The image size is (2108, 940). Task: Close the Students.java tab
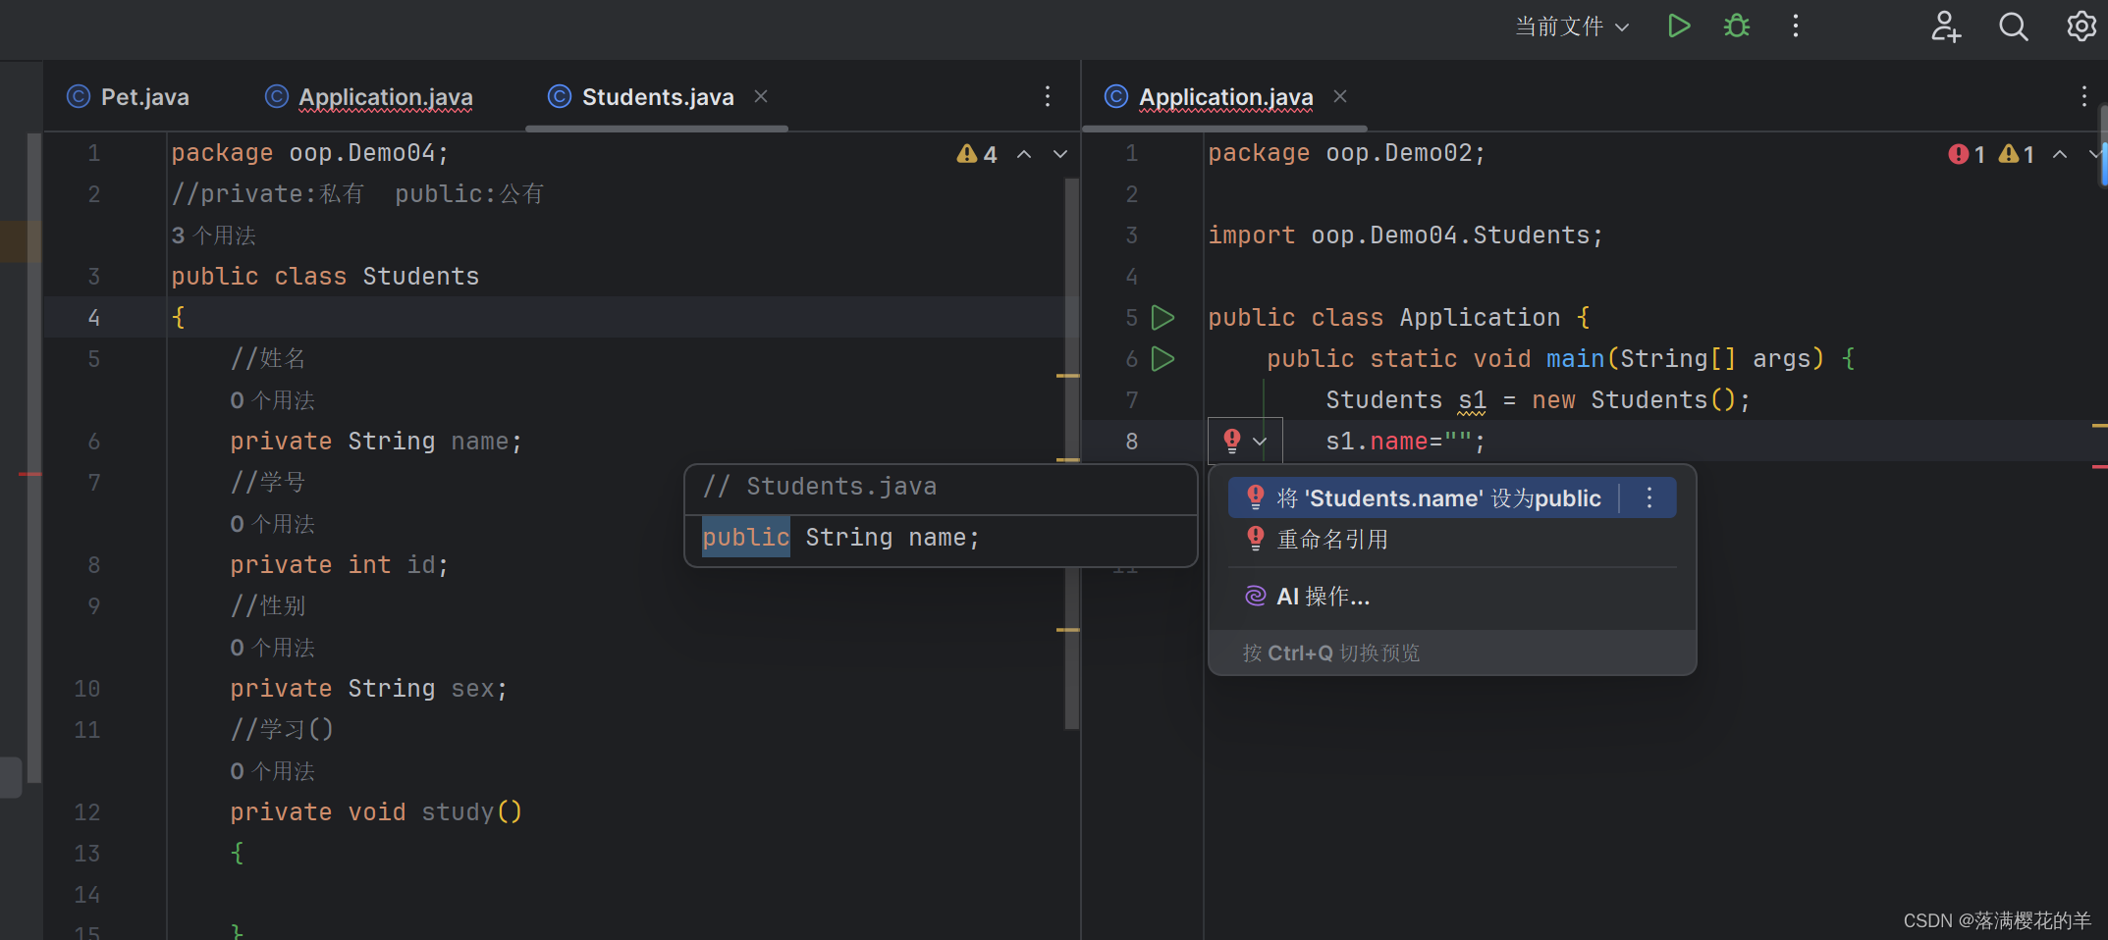(x=761, y=96)
